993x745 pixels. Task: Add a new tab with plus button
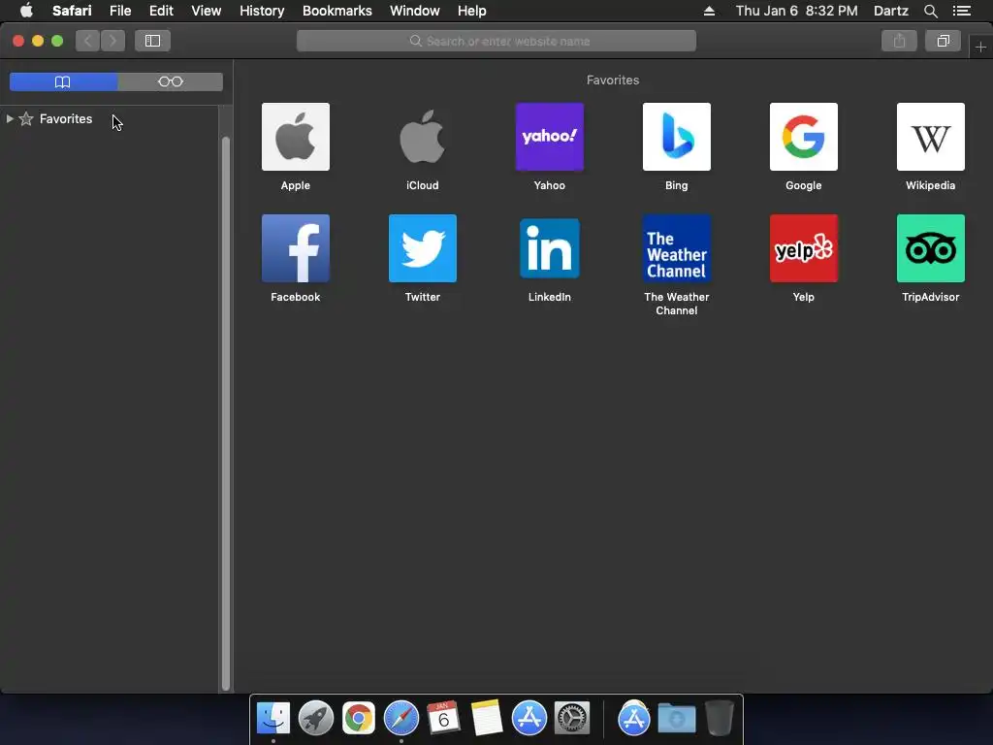pyautogui.click(x=980, y=47)
